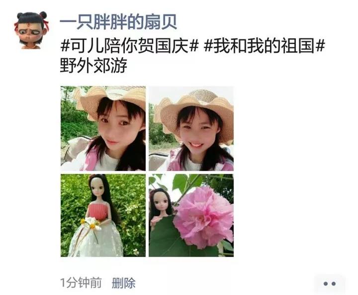The height and width of the screenshot is (295, 358).
Task: Tap the 1分钟前 timestamp
Action: (81, 283)
